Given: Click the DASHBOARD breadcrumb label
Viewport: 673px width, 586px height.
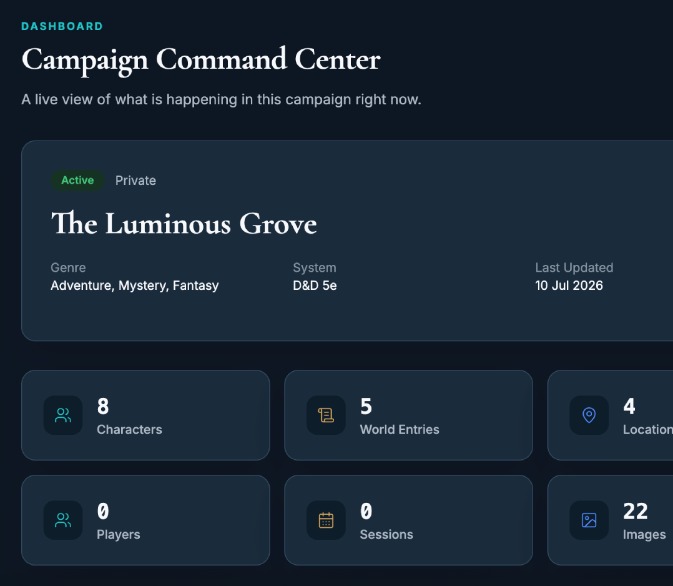Looking at the screenshot, I should [62, 26].
